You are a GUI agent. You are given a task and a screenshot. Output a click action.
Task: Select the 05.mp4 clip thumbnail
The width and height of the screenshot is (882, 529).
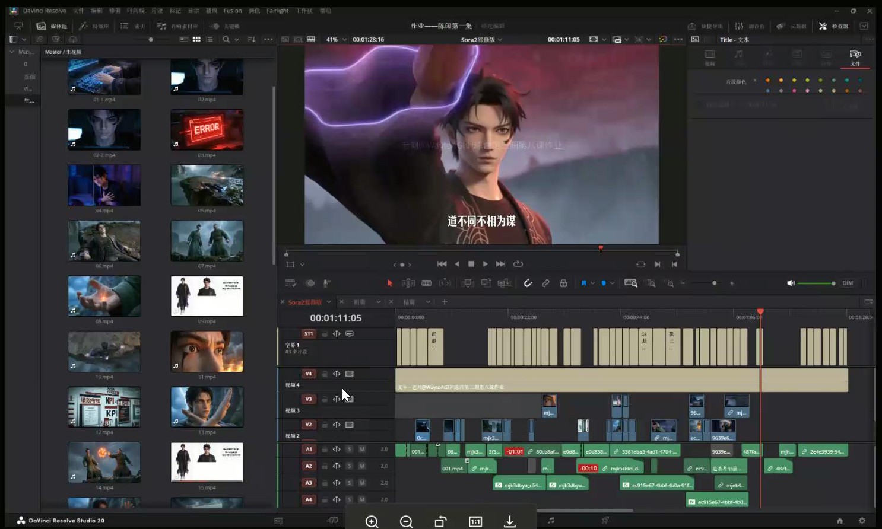coord(207,185)
